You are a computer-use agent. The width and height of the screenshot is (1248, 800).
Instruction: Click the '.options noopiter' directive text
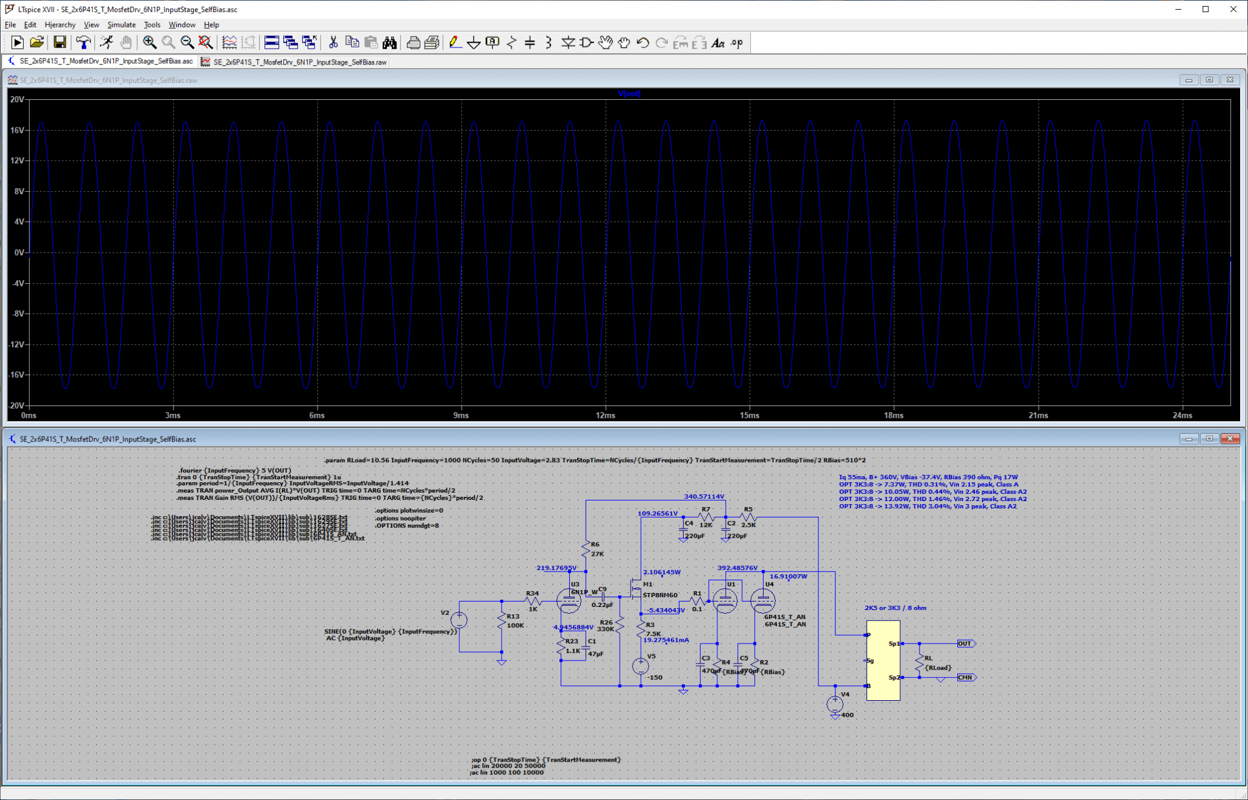pyautogui.click(x=400, y=518)
